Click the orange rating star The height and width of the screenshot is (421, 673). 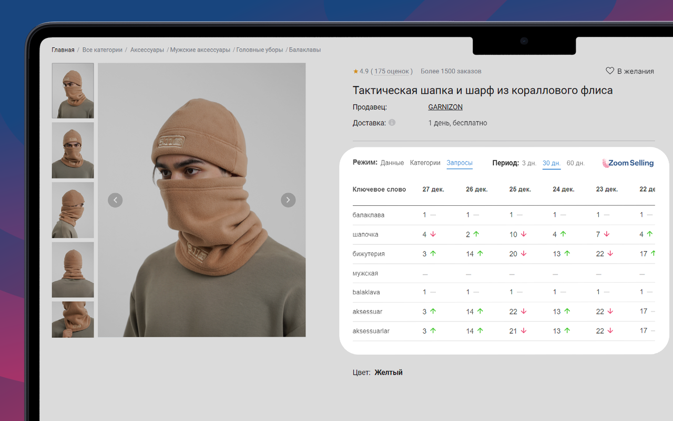click(x=355, y=71)
